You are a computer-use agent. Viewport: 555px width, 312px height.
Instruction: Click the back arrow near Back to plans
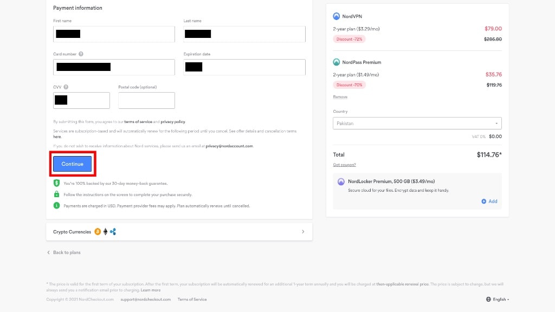point(48,252)
